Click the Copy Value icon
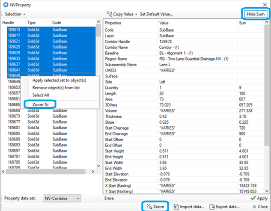 click(x=109, y=14)
